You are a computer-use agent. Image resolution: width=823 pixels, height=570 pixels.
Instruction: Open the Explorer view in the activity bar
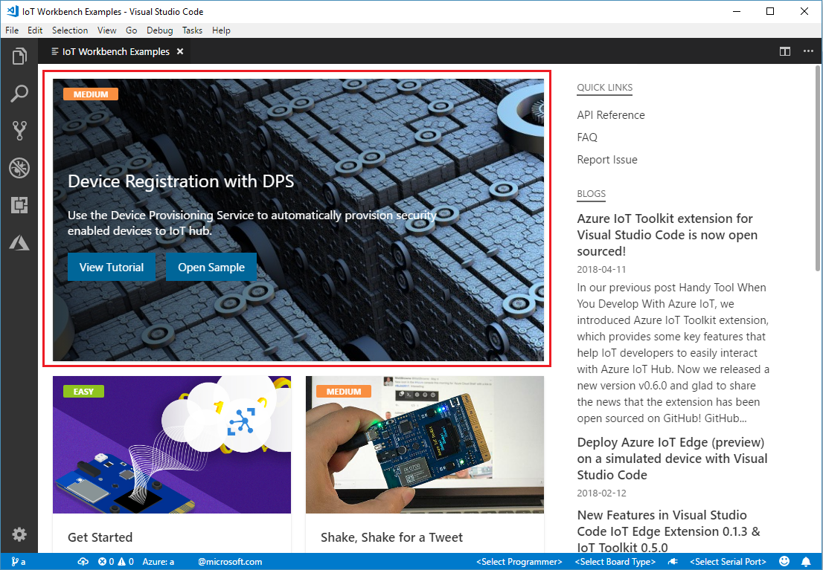click(x=19, y=56)
